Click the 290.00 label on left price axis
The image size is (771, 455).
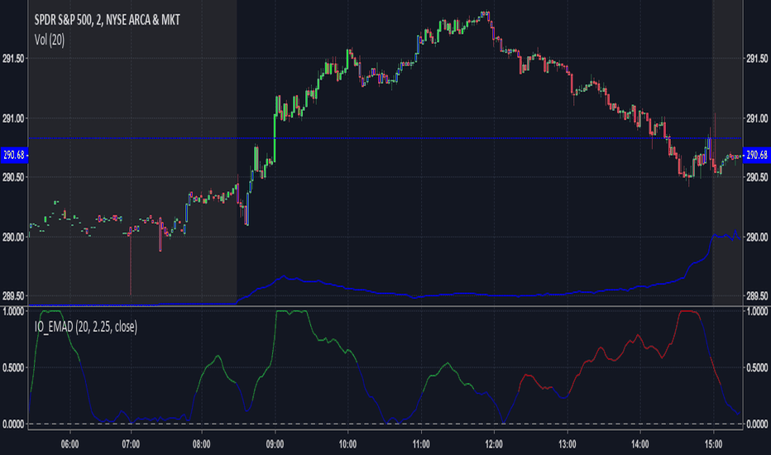[x=13, y=237]
